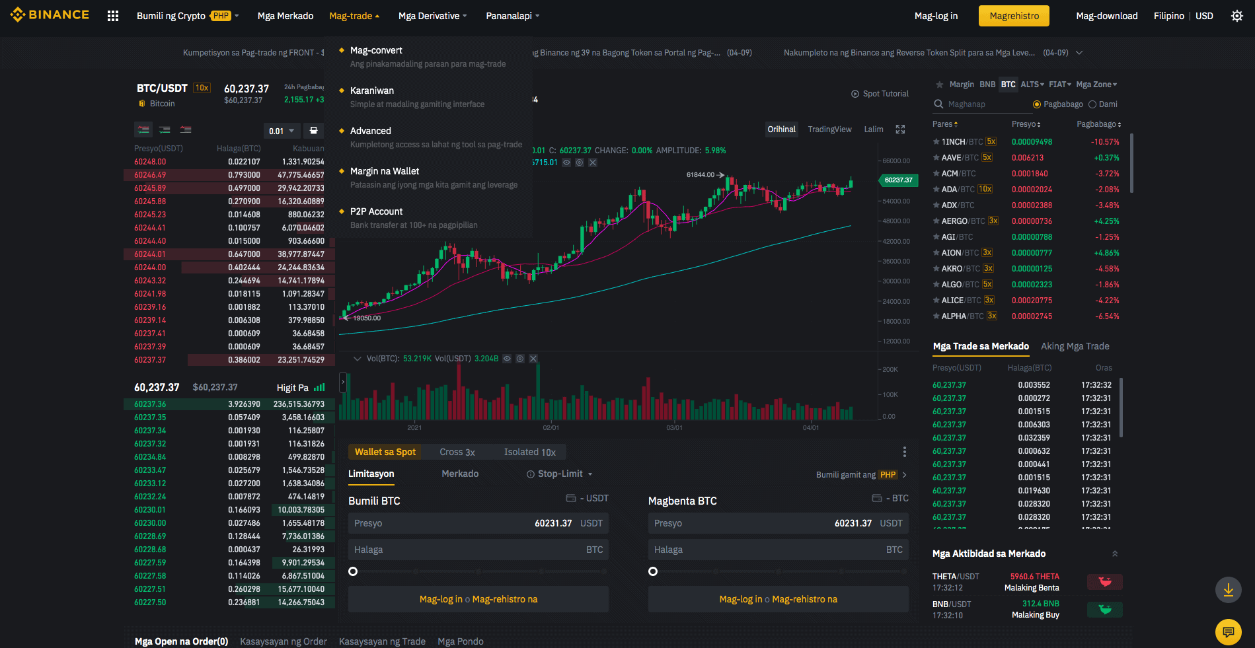Click the THETA/USDT sell activity icon
Screen dimensions: 1255x648
tap(1105, 582)
